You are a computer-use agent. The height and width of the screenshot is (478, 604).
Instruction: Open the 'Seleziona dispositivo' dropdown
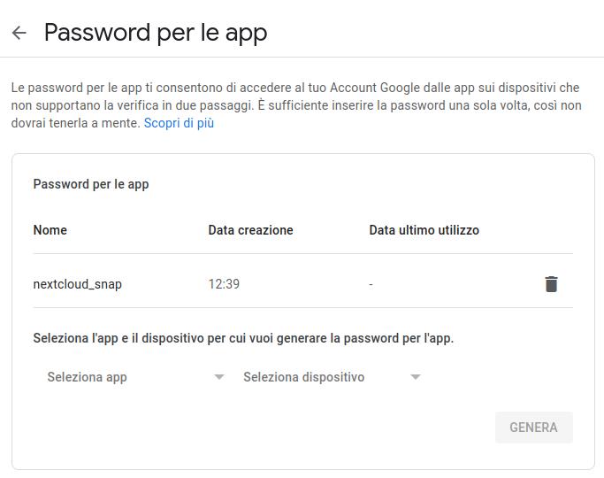coord(332,376)
